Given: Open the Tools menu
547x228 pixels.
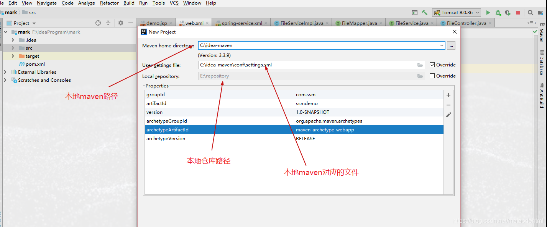Looking at the screenshot, I should point(159,3).
